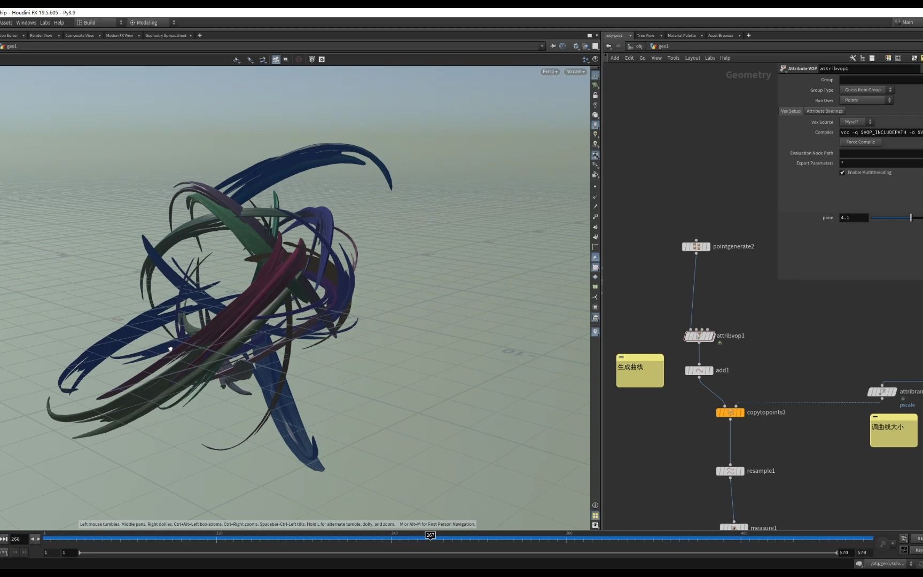Click the network editor wrench tools icon
Image resolution: width=923 pixels, height=577 pixels.
852,58
